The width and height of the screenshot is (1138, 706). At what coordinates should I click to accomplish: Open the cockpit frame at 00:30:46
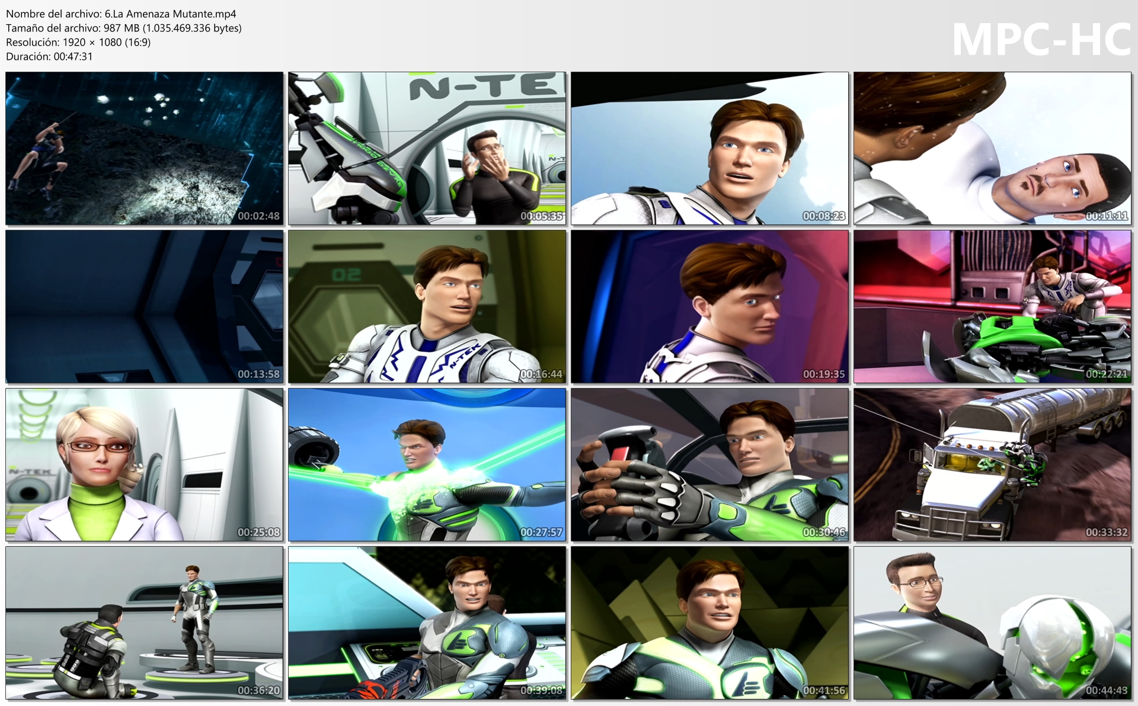pos(709,465)
